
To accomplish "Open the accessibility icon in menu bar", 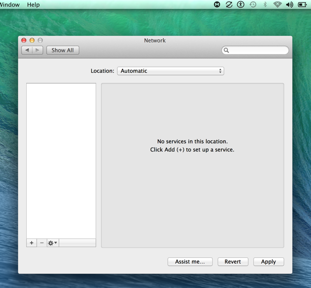I will [241, 4].
